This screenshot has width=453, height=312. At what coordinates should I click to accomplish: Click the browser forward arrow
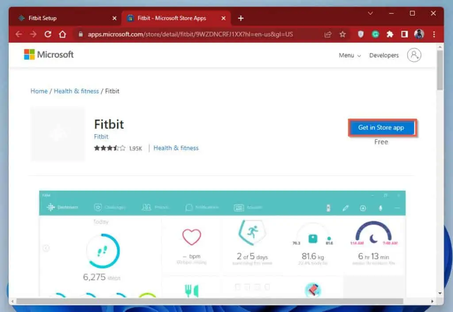33,34
